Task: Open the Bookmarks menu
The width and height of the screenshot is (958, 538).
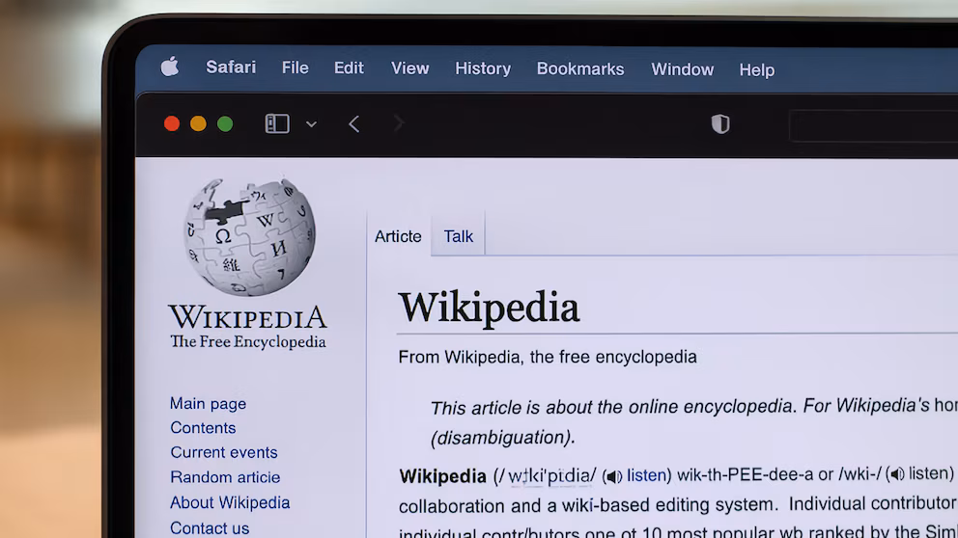Action: (x=580, y=68)
